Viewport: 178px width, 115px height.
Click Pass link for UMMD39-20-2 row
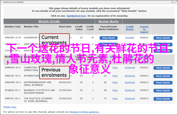pos(115,68)
